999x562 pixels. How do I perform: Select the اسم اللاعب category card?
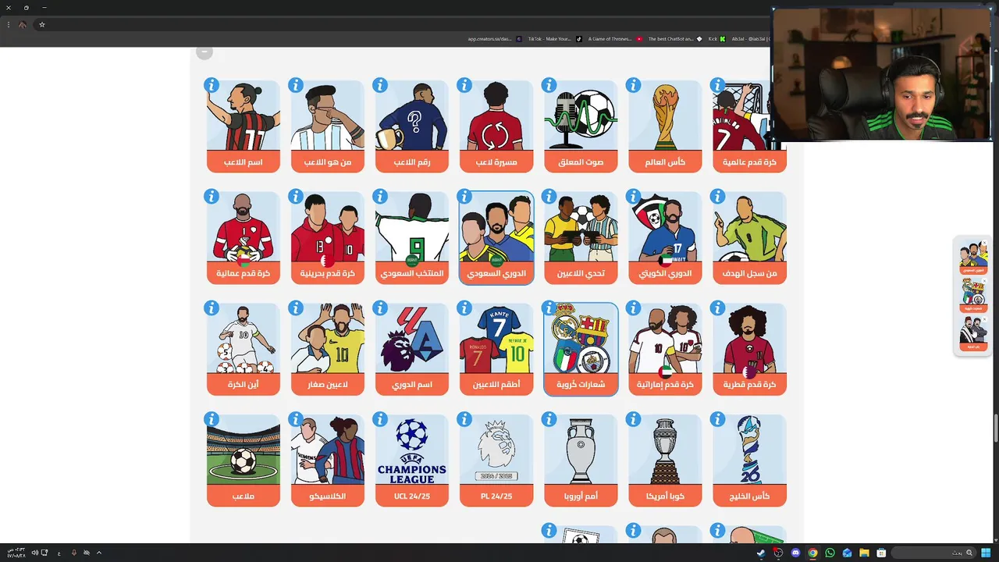tap(244, 126)
